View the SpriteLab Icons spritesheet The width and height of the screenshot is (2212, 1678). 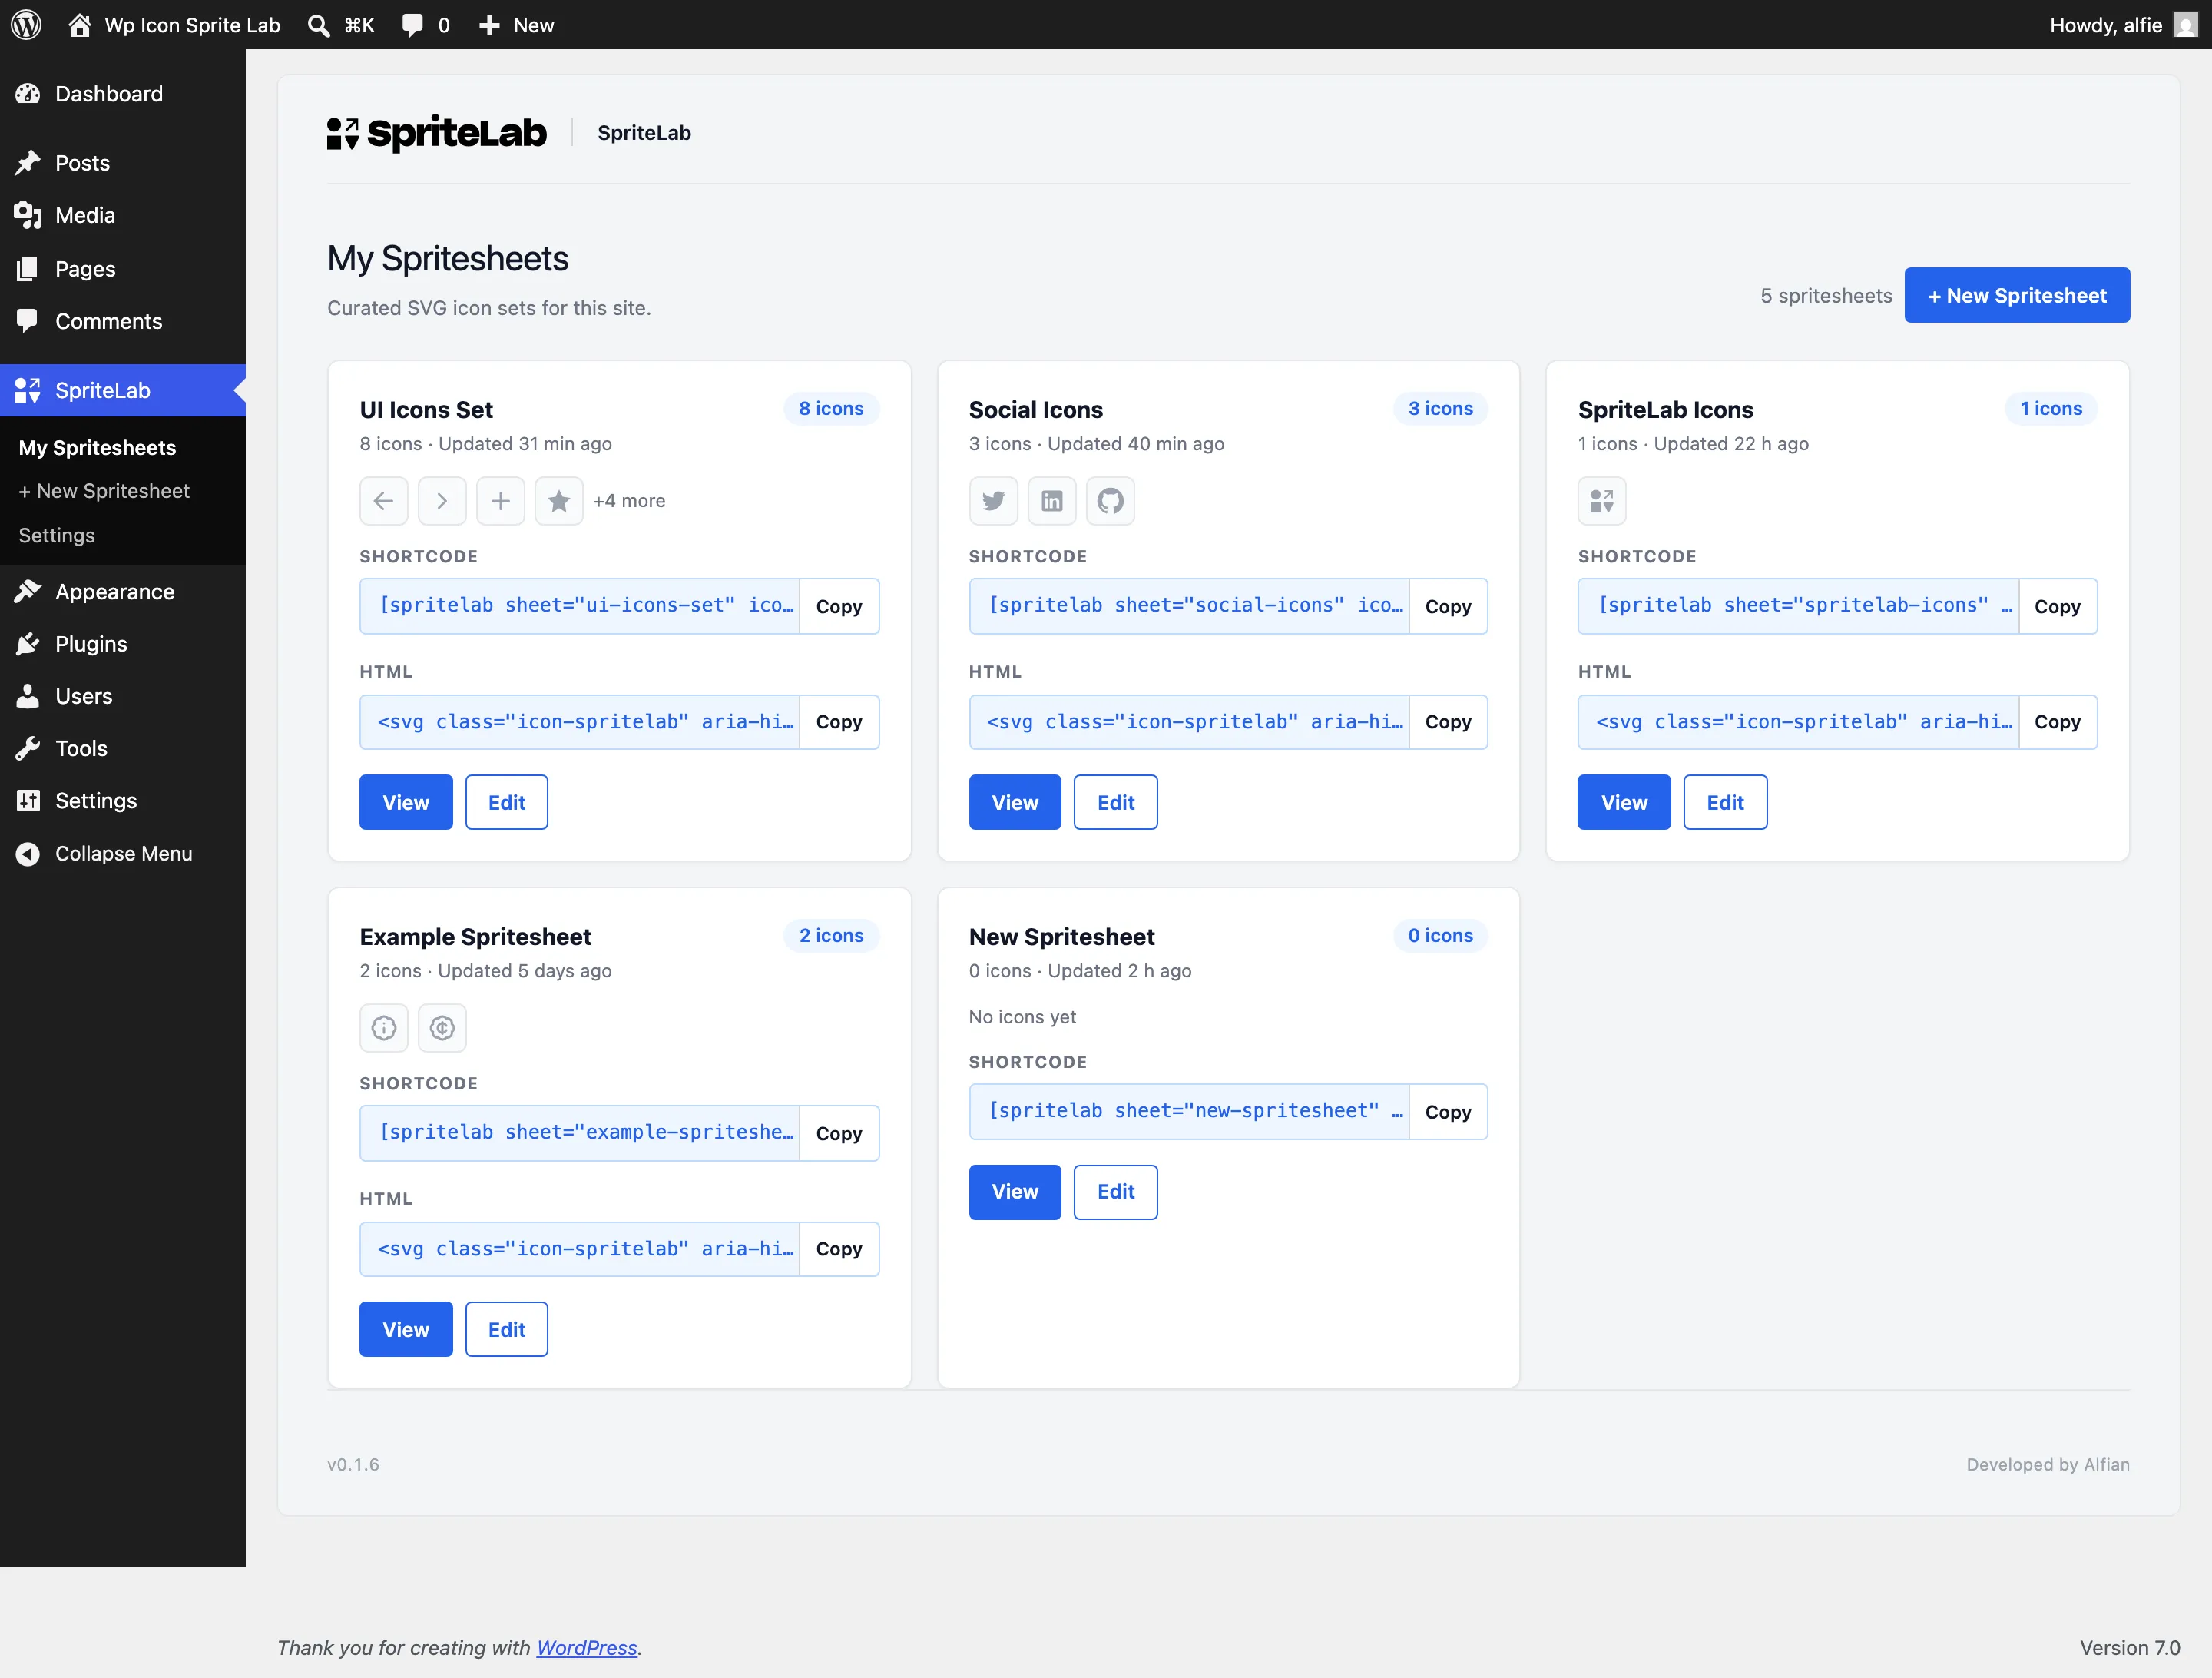point(1624,802)
